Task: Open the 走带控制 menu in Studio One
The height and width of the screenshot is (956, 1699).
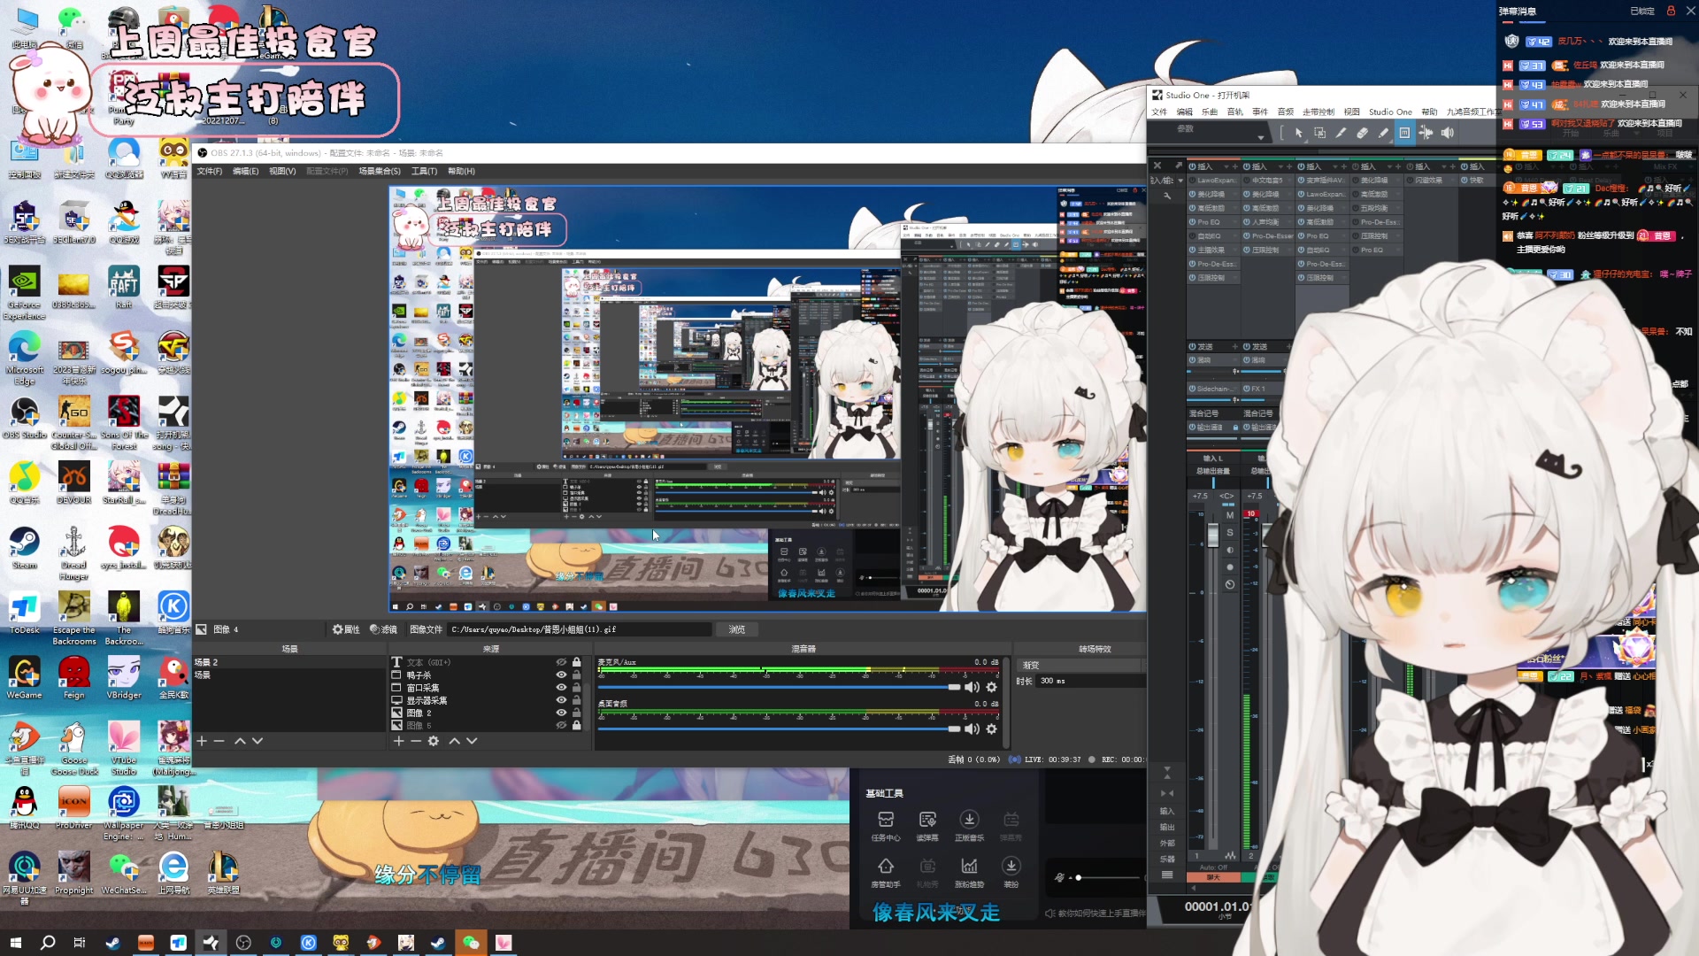Action: point(1318,112)
